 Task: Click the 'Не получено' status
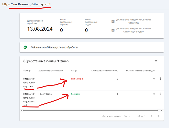pyautogui.click(x=77, y=79)
